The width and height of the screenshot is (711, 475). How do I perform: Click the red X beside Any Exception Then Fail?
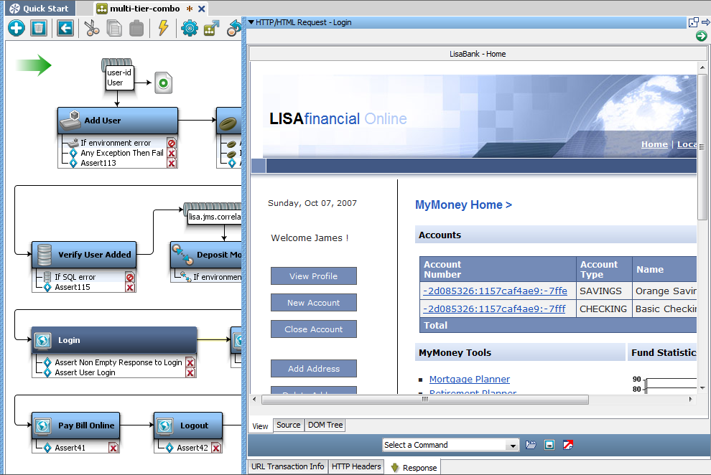click(172, 153)
